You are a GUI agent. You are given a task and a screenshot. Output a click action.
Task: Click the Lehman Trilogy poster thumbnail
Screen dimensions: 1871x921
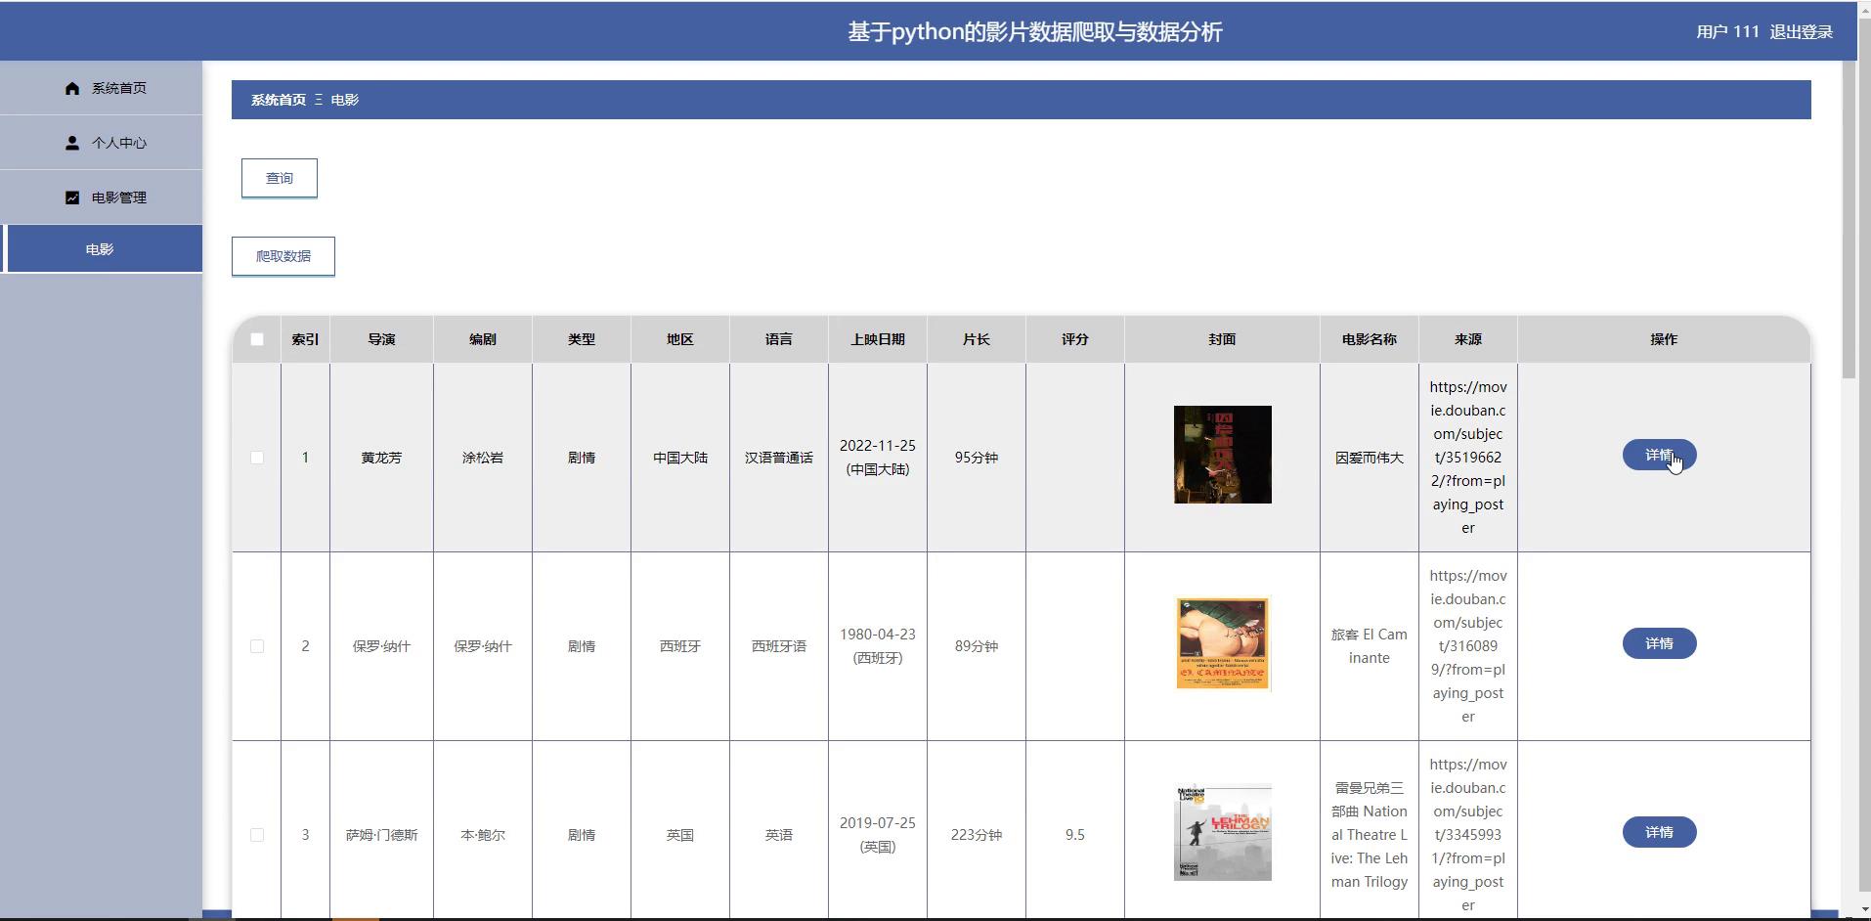[x=1223, y=832]
